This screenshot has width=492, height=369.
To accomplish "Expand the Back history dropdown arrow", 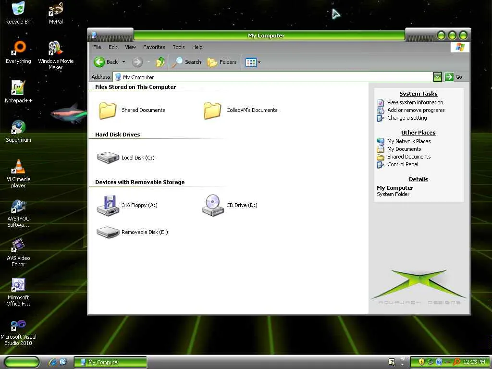I will pos(123,62).
